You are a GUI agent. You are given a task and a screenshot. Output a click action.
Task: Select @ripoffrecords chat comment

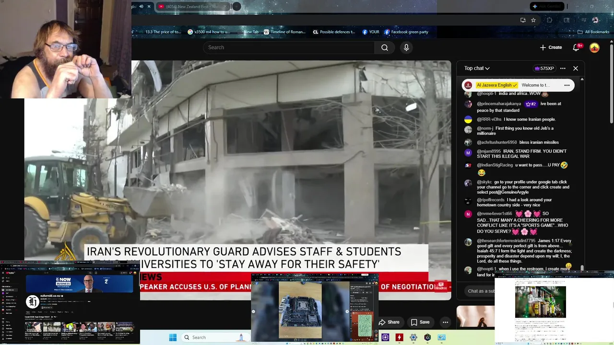pos(518,202)
